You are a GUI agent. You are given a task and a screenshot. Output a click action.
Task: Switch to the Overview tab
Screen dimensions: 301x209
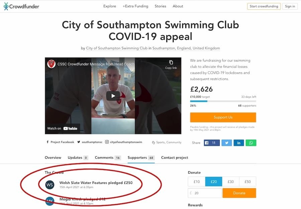coord(53,158)
